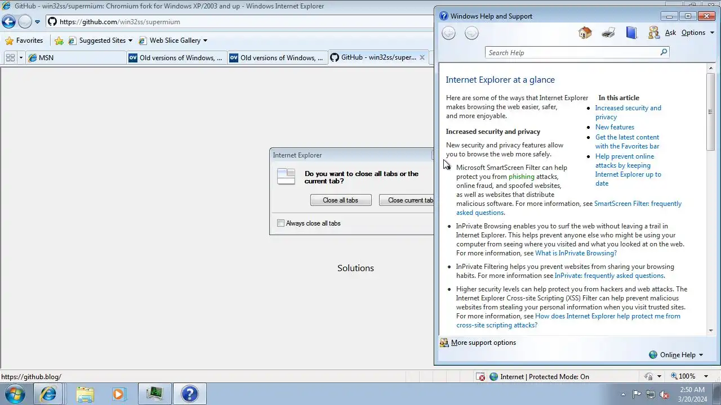The image size is (721, 405).
Task: Click the magnifier search icon in Help
Action: 664,52
